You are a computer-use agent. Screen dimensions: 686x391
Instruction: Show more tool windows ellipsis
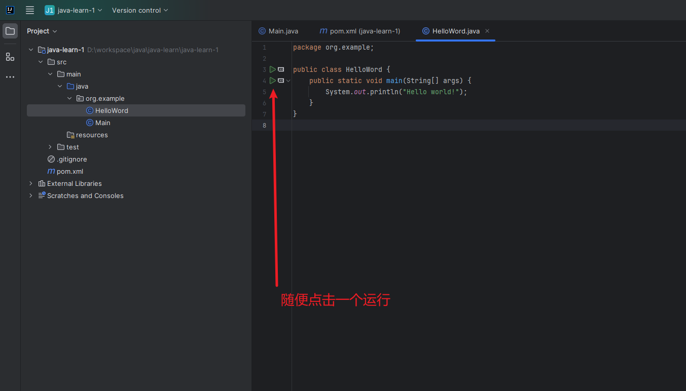(x=10, y=77)
